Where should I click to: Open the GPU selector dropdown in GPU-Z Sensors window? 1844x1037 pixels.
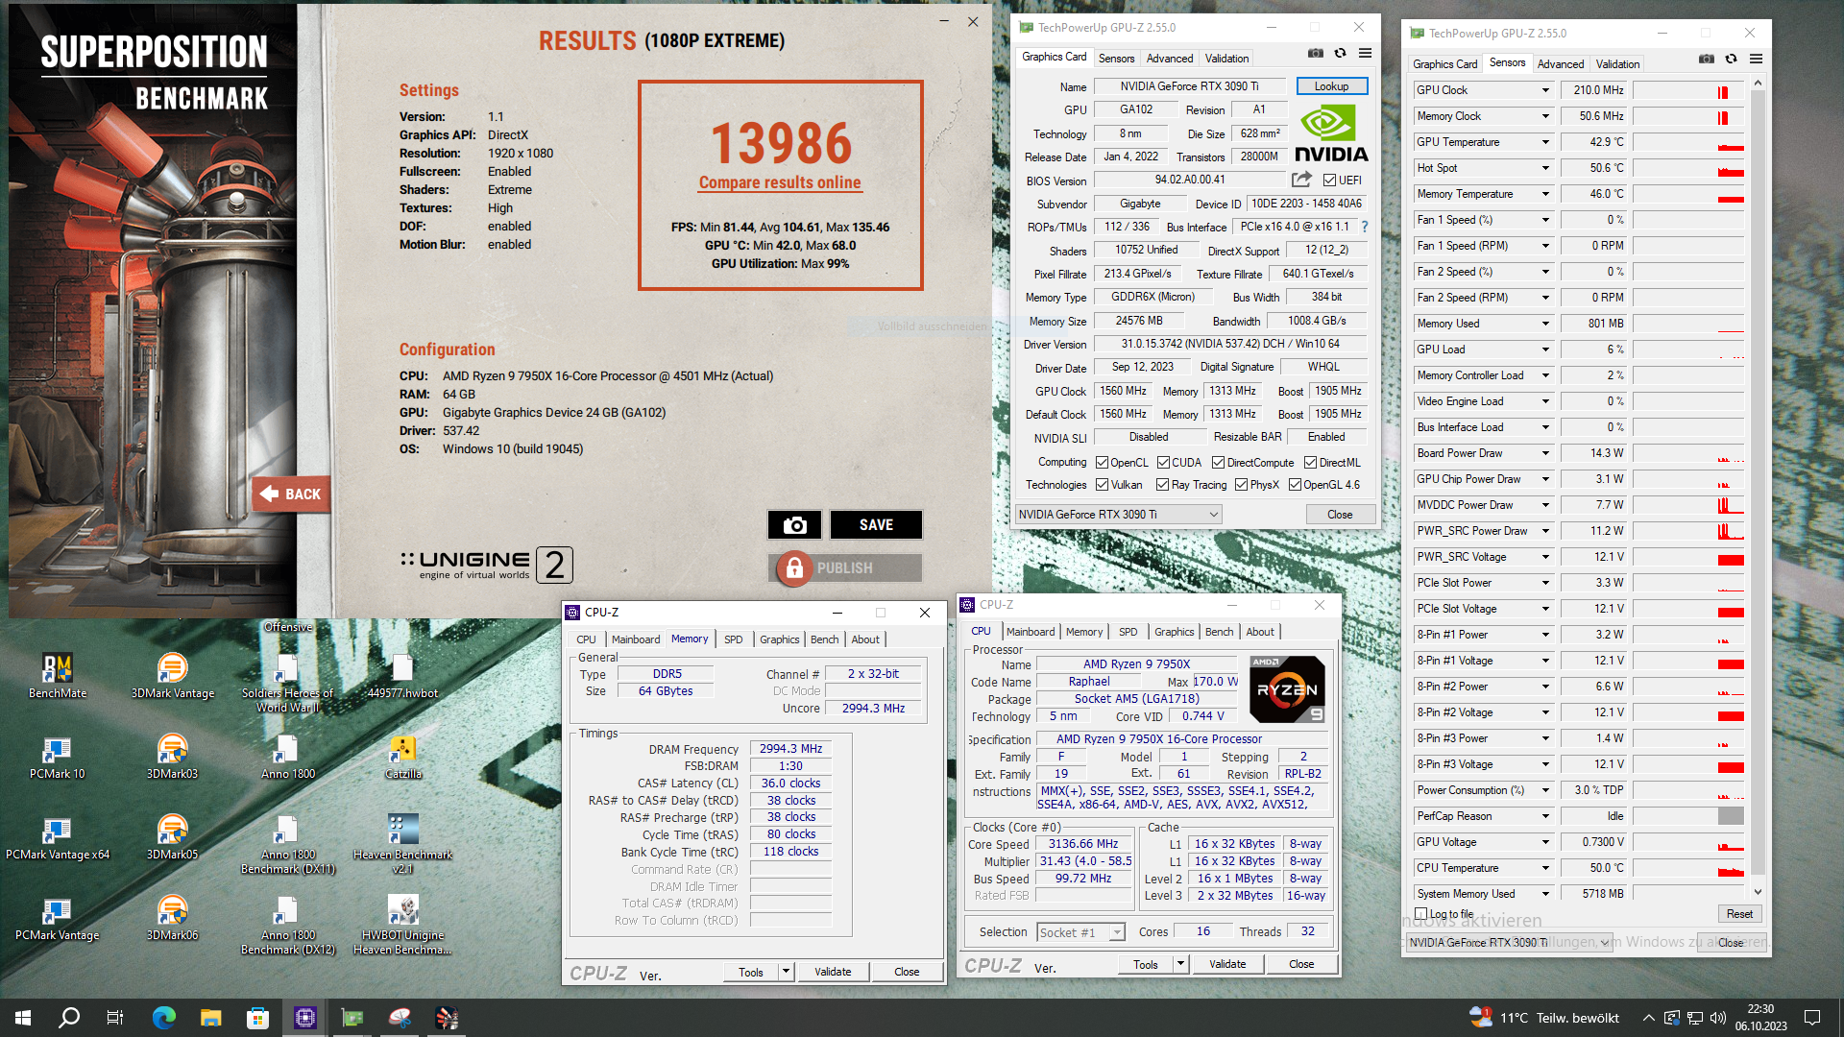1510,943
